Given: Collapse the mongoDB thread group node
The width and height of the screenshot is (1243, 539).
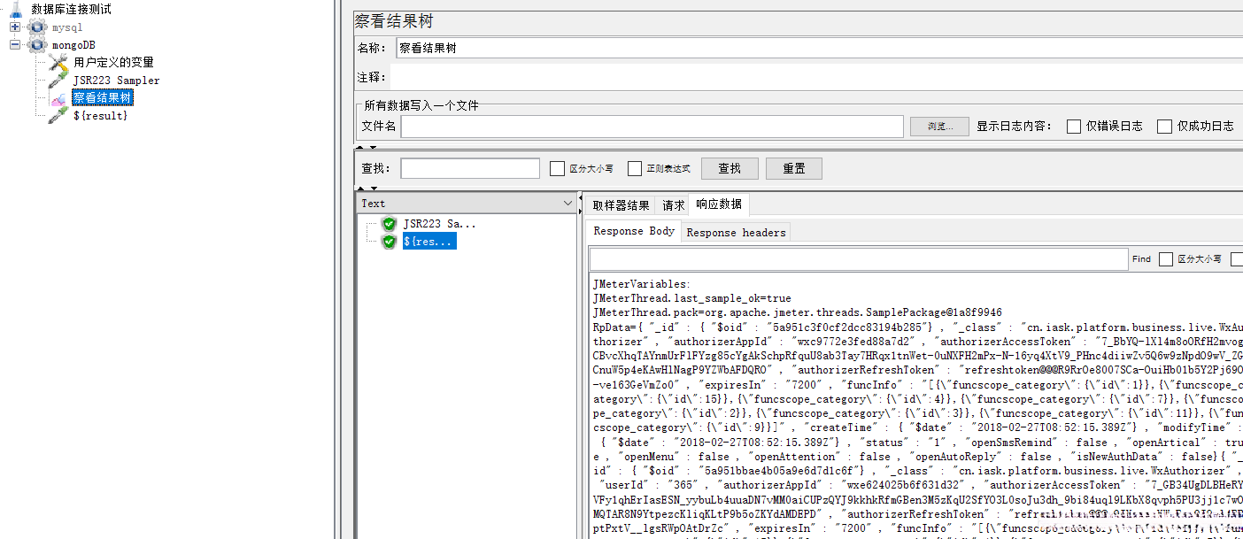Looking at the screenshot, I should coord(15,44).
